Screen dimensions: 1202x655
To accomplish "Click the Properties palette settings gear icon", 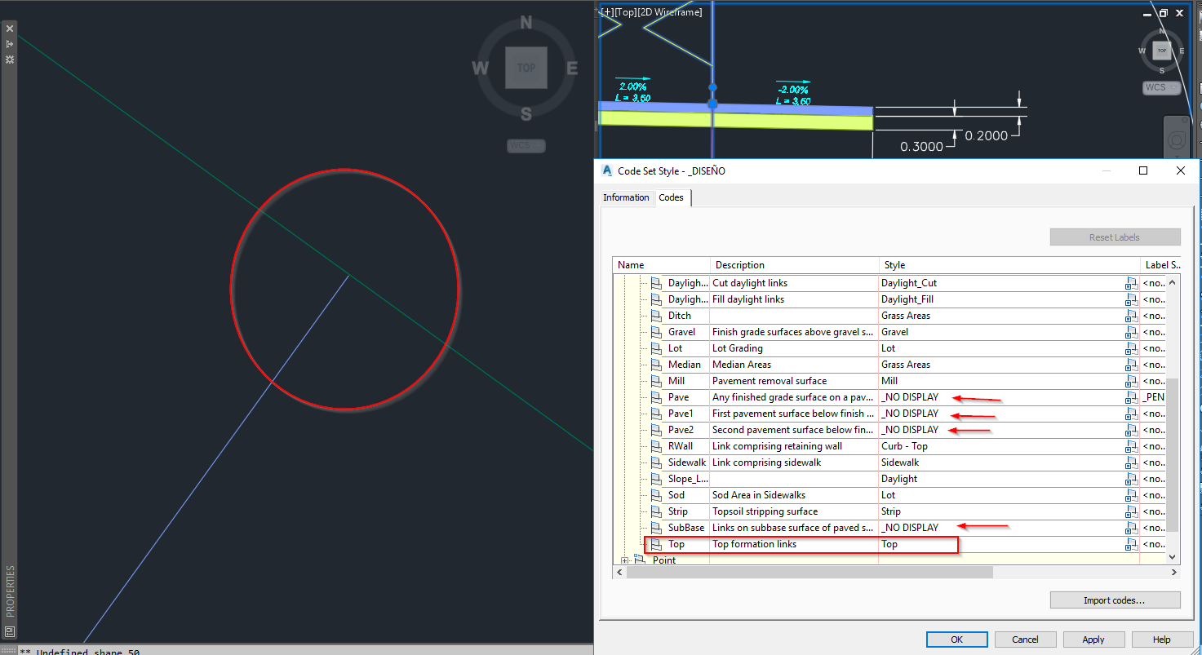I will pos(9,59).
